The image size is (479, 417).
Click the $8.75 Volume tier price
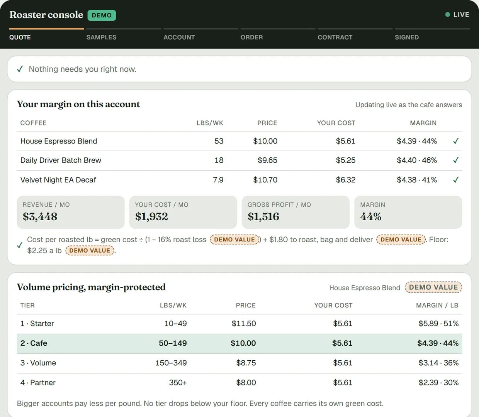[246, 363]
